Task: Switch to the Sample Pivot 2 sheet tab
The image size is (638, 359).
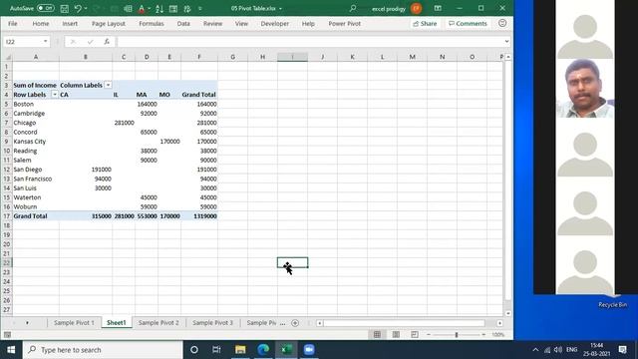Action: 159,323
